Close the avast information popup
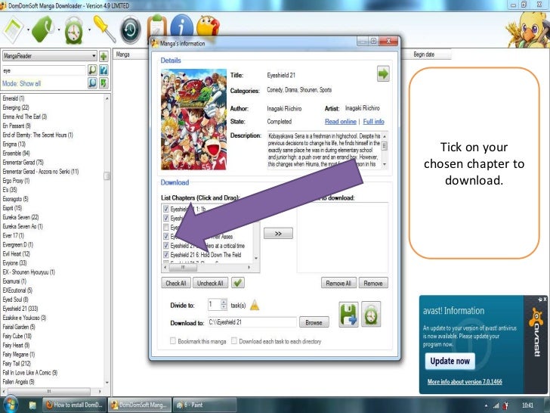Image resolution: width=550 pixels, height=413 pixels. pos(545,300)
